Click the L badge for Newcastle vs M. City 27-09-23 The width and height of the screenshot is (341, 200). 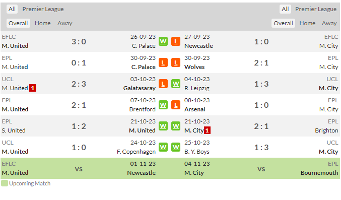[176, 41]
